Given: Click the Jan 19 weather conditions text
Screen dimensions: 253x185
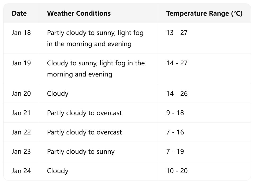Looking at the screenshot, I should click(96, 69).
